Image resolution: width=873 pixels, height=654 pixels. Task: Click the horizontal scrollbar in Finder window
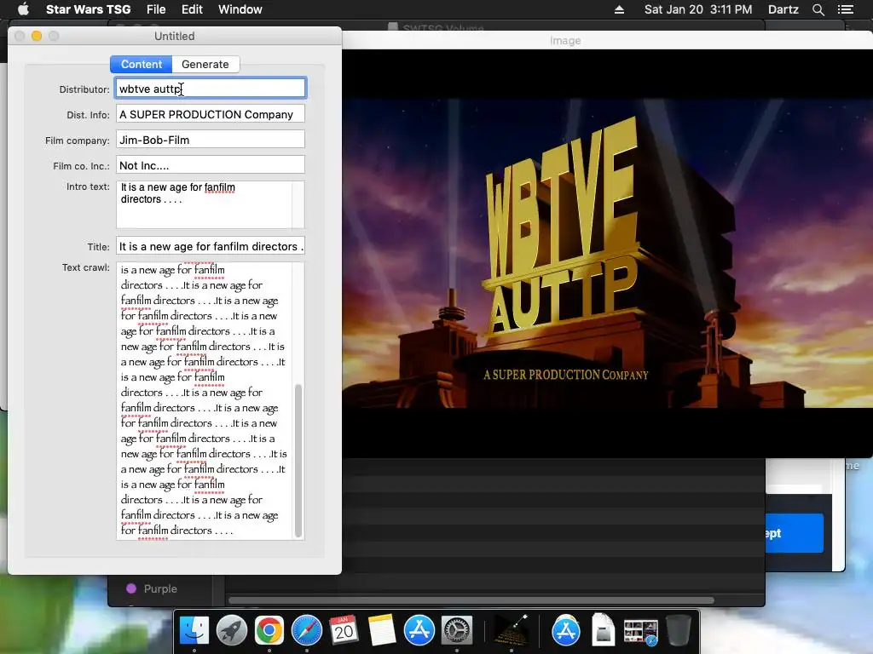[x=471, y=600]
